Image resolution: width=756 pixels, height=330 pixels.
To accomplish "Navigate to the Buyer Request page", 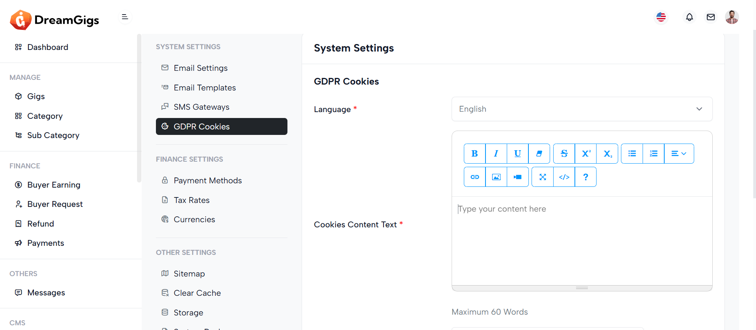I will pos(55,204).
